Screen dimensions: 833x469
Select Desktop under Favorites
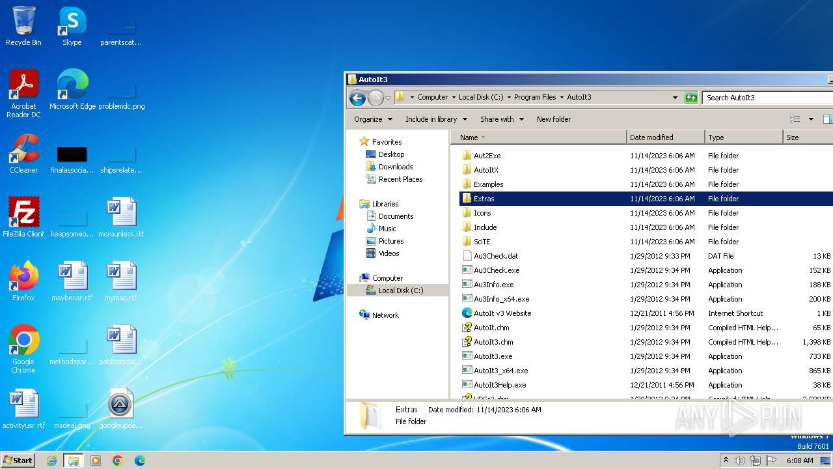click(391, 154)
